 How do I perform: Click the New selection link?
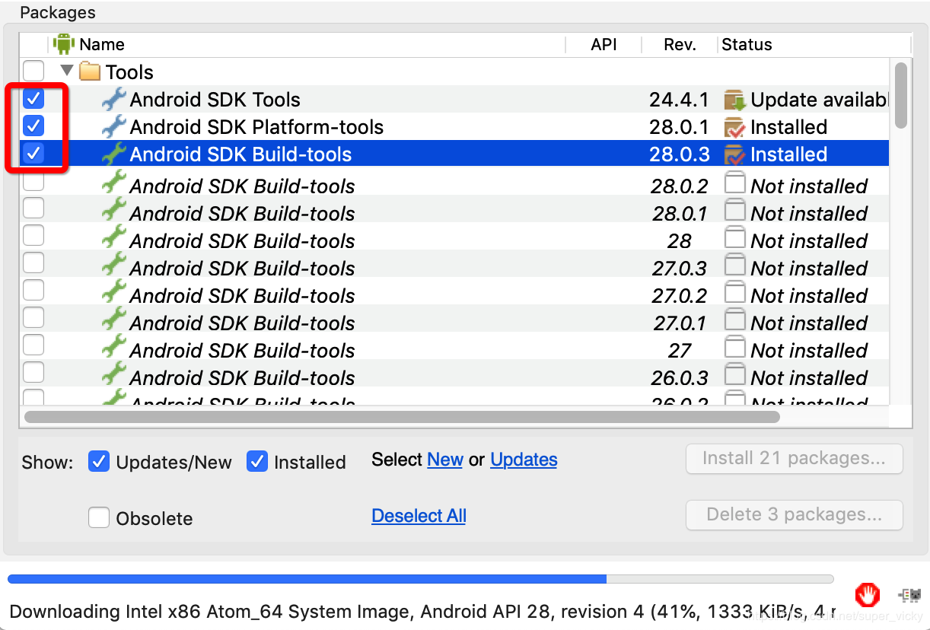[x=445, y=460]
